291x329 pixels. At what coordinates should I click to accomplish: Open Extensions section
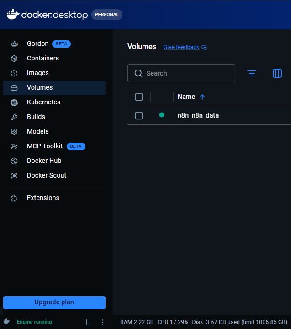click(x=54, y=198)
